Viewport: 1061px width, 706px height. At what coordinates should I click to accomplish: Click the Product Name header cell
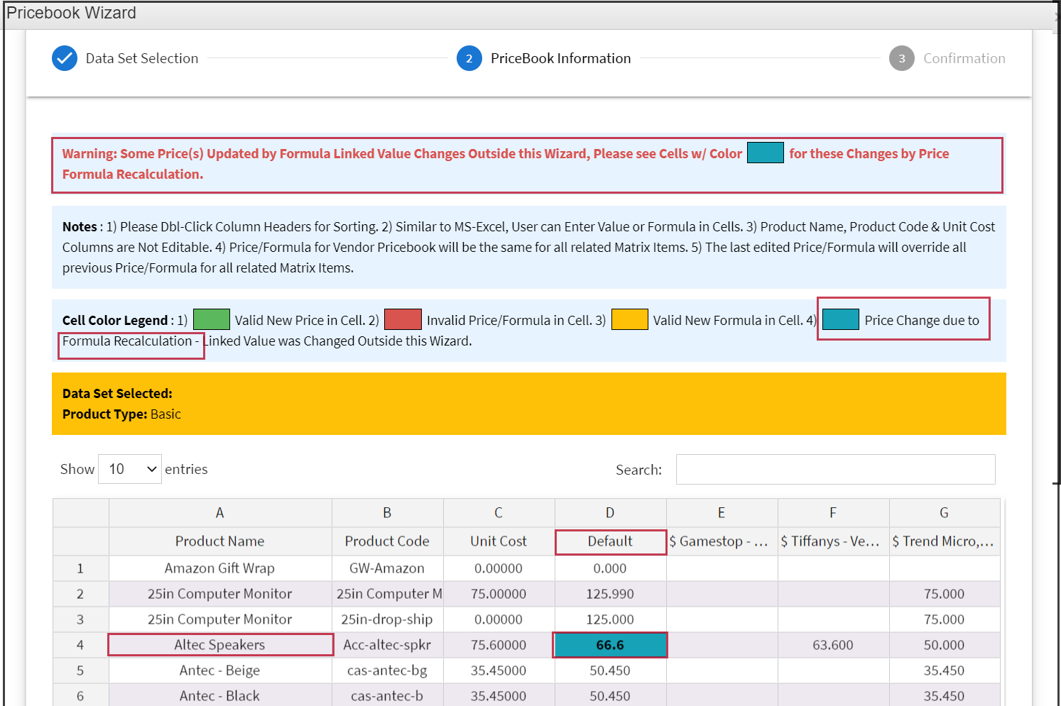[220, 541]
